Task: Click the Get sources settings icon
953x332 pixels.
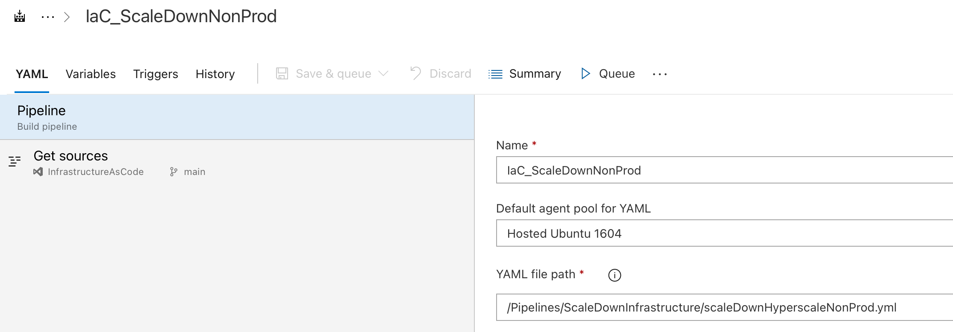Action: point(15,160)
